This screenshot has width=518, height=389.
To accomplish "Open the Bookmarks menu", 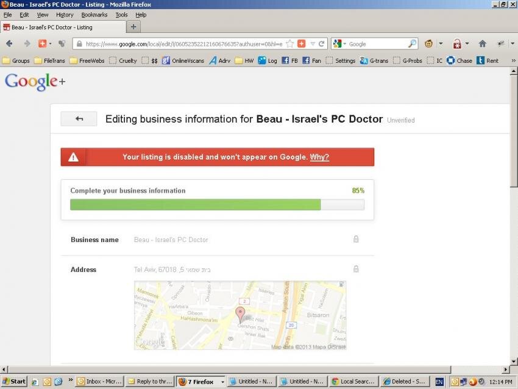I will (x=94, y=15).
